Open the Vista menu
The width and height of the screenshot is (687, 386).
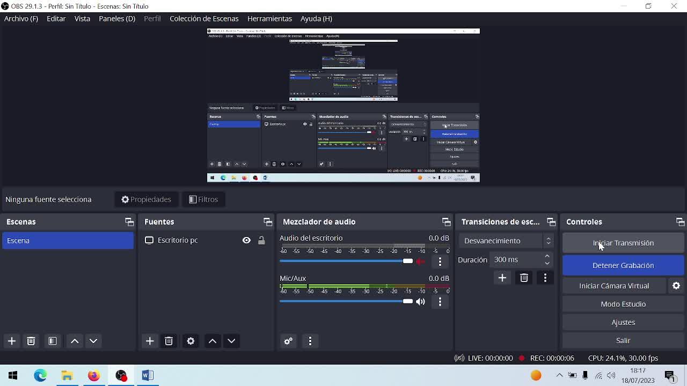(82, 18)
